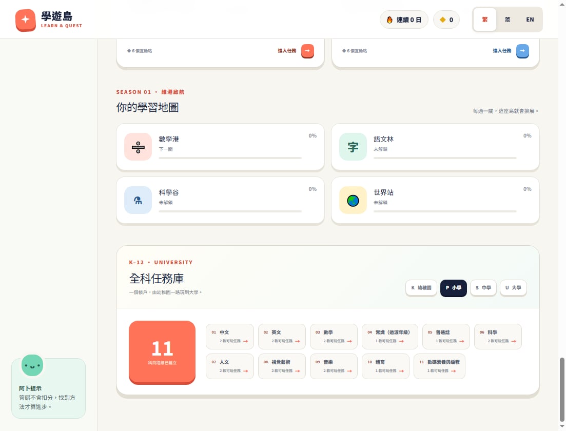Click the 0% value in the 世界站 card

click(528, 189)
